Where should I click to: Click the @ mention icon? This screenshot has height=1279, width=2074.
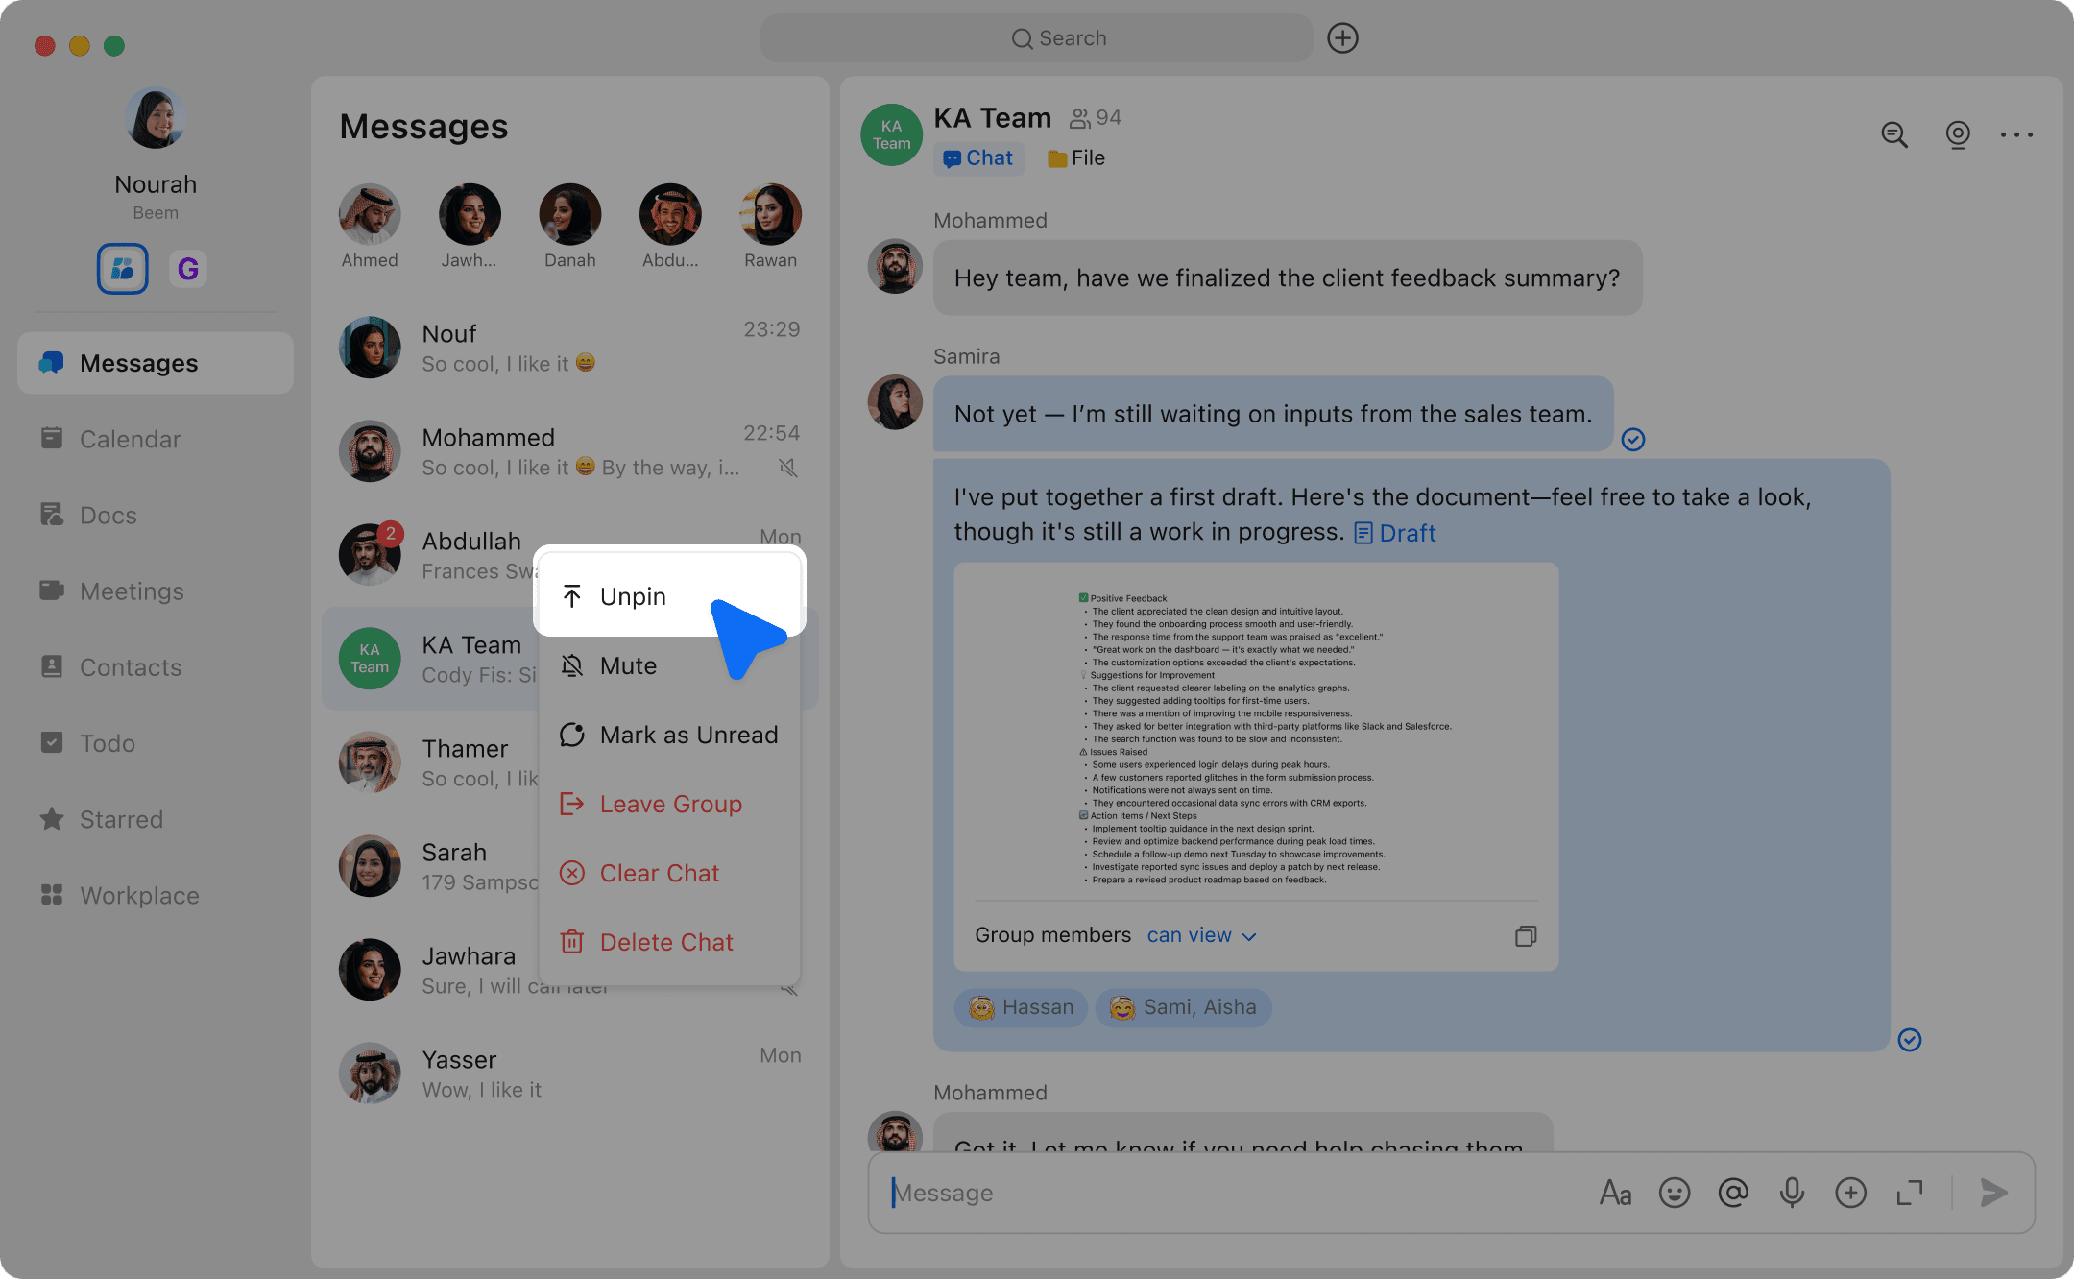[1733, 1193]
